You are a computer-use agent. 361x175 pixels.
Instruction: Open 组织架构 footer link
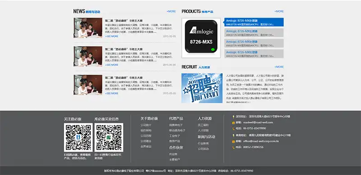[146, 130]
